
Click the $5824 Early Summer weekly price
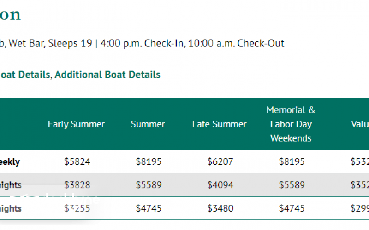click(x=77, y=162)
